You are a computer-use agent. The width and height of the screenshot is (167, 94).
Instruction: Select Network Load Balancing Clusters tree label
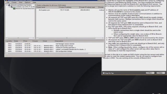[x=21, y=5]
